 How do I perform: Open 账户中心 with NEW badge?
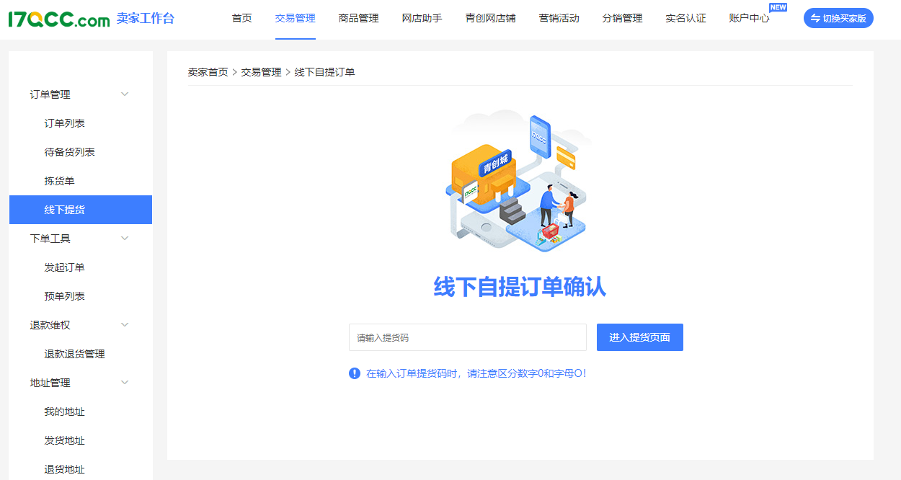[749, 19]
